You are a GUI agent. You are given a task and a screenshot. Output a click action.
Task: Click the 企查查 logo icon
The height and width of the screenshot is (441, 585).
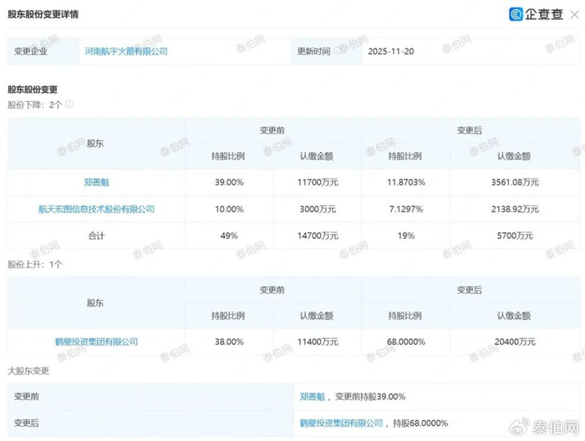coord(516,14)
